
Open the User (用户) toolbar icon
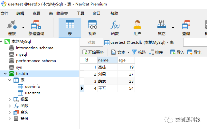point(137,25)
